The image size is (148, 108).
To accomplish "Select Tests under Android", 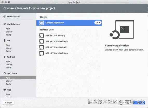I will click(x=9, y=68).
